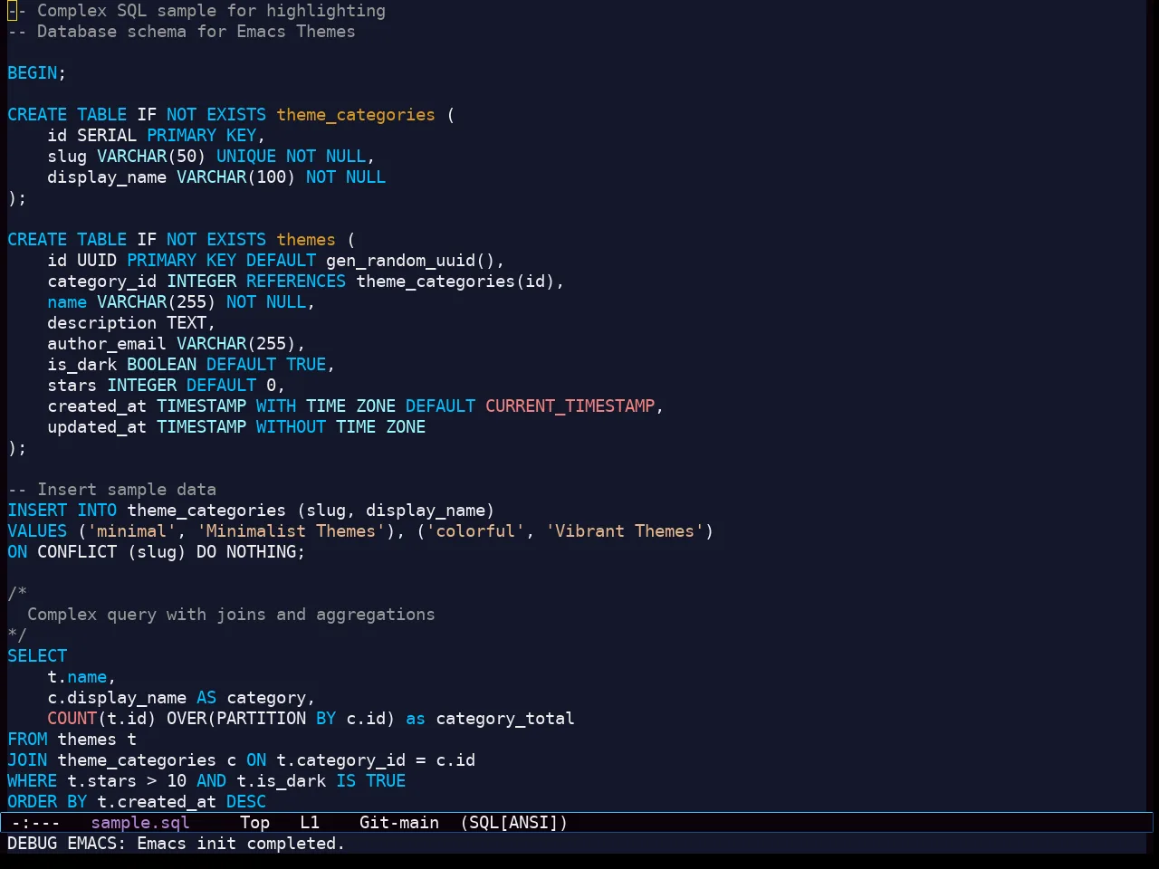The image size is (1159, 869).
Task: Click the 'Vibrant Themes' string literal
Action: coord(625,531)
